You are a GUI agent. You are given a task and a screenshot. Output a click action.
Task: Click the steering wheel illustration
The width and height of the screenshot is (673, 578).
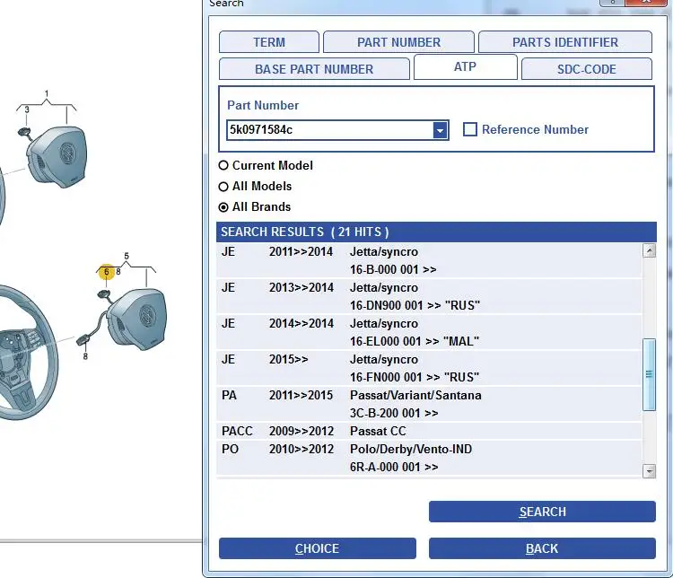(x=27, y=351)
